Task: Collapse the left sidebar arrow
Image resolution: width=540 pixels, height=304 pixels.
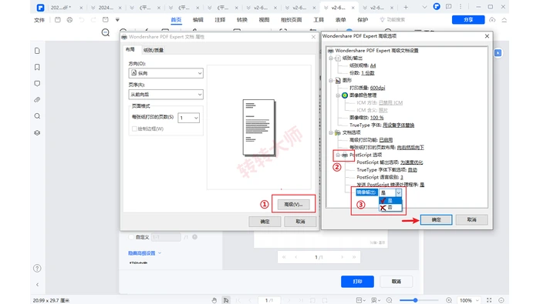Action: 37,285
